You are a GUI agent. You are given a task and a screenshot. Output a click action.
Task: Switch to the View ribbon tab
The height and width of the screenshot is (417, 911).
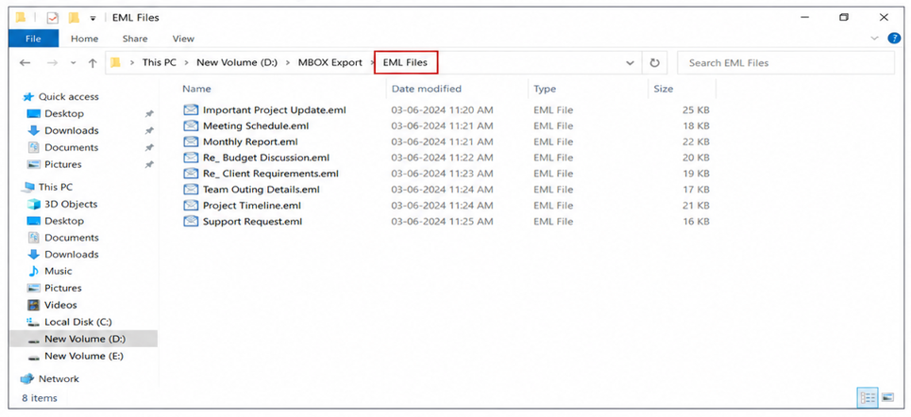click(183, 39)
